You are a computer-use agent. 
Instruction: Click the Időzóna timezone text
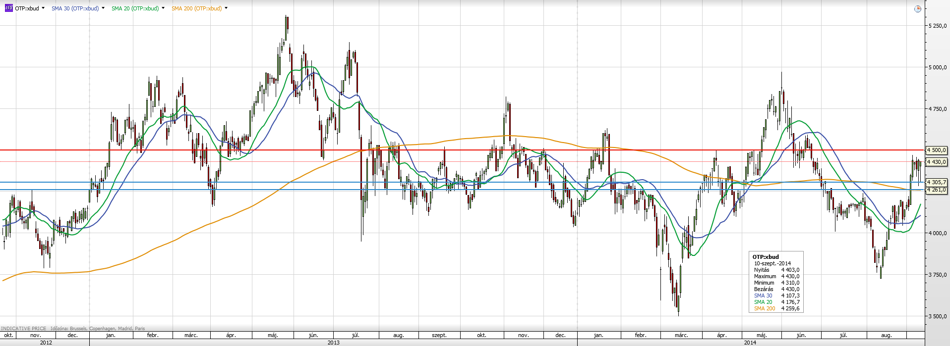(98, 328)
